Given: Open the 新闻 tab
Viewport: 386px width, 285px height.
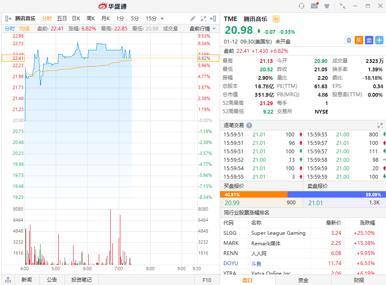Looking at the screenshot, I should click(27, 280).
